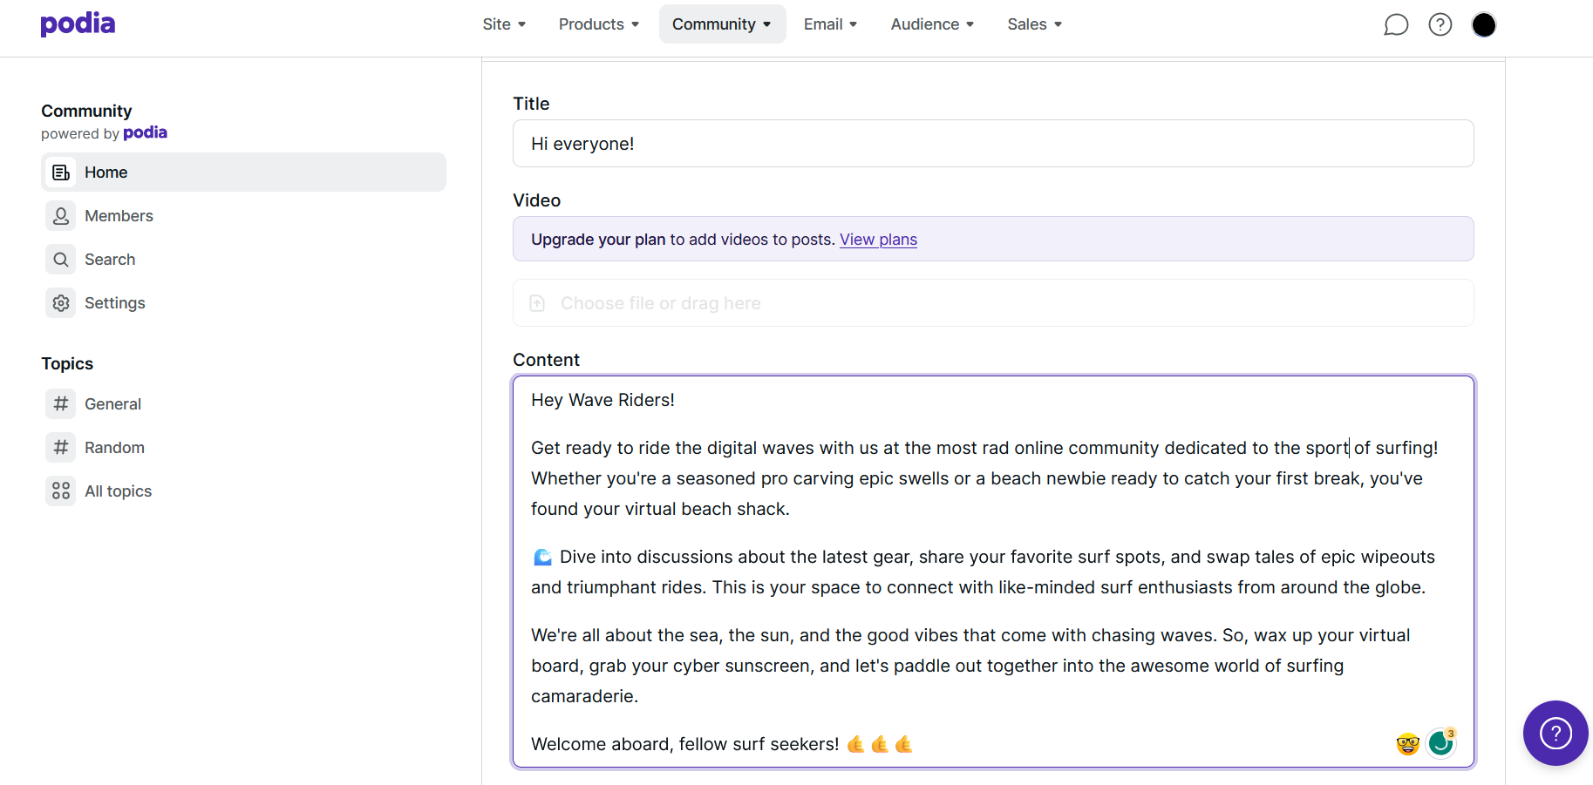Click the Podia logo
The image size is (1593, 785).
pos(78,24)
